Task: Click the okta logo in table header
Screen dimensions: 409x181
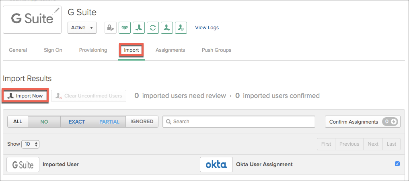Action: pyautogui.click(x=216, y=164)
